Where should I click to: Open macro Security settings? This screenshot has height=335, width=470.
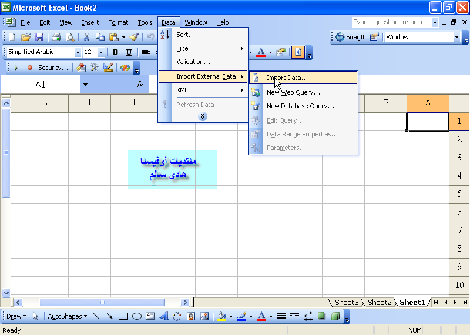tap(53, 68)
